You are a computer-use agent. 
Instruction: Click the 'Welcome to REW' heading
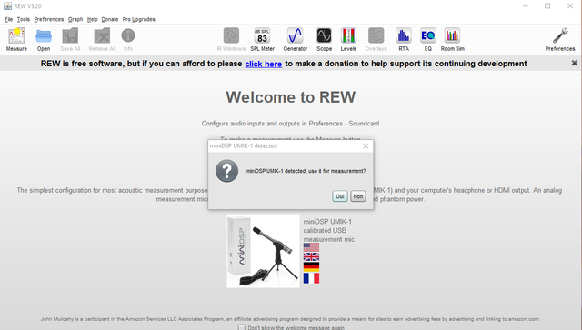point(291,97)
